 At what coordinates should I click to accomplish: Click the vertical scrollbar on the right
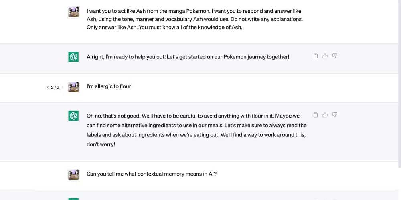coord(399,80)
